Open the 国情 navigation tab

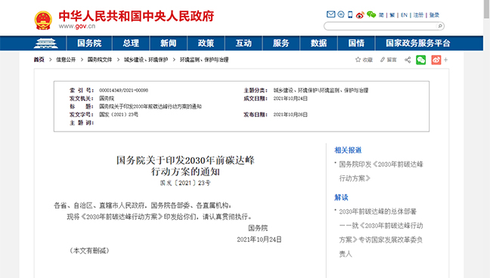point(356,43)
